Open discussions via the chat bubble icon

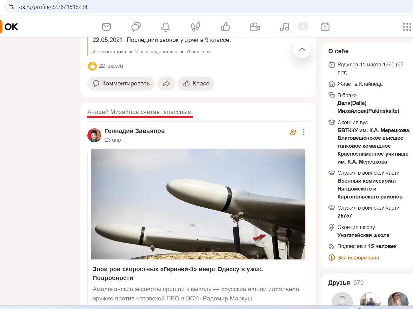coord(136,27)
